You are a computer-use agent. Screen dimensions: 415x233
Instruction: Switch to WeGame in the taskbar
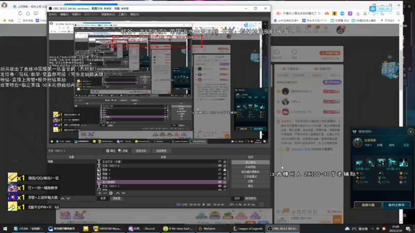click(211, 229)
